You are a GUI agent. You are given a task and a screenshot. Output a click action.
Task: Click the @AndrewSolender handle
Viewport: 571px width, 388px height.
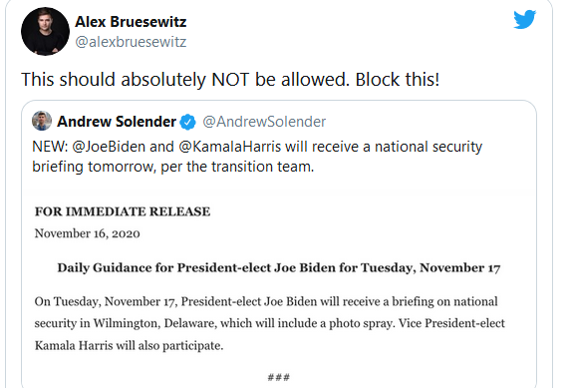[x=264, y=122]
